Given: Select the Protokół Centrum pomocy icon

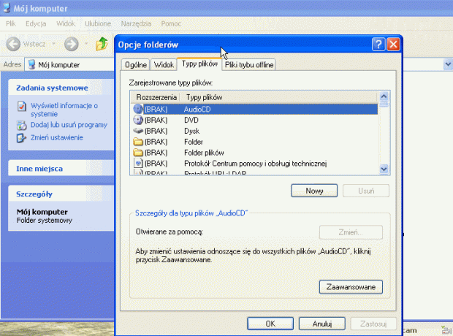Looking at the screenshot, I should pos(137,164).
